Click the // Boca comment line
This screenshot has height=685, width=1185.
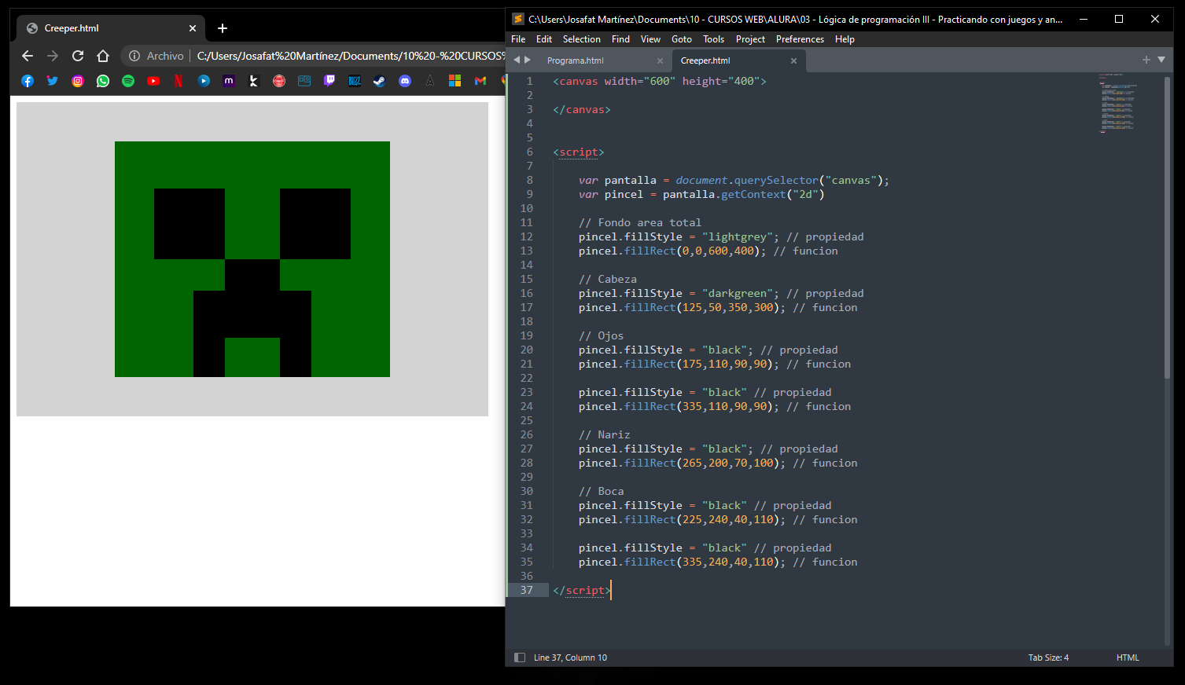click(x=601, y=491)
